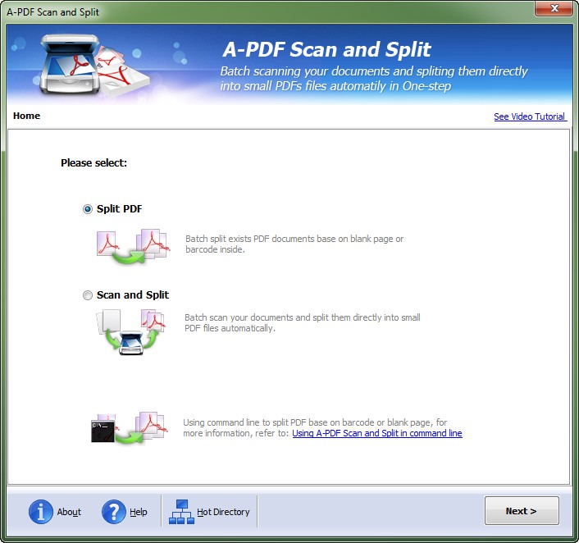
Task: Select the Scan and Split radio button
Action: 88,295
